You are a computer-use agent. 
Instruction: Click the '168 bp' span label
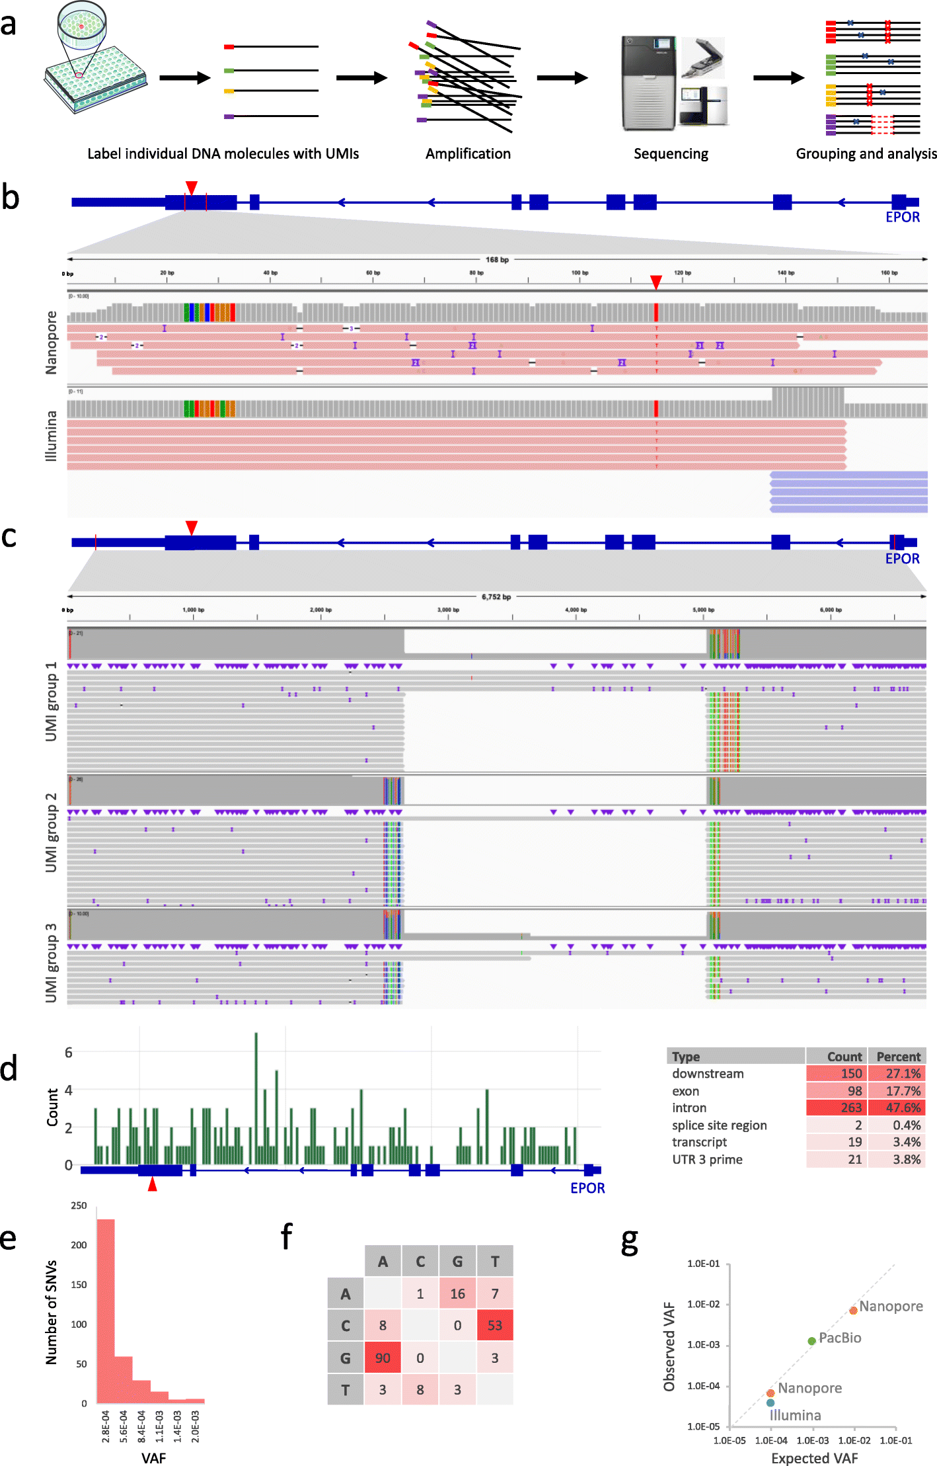click(x=497, y=259)
